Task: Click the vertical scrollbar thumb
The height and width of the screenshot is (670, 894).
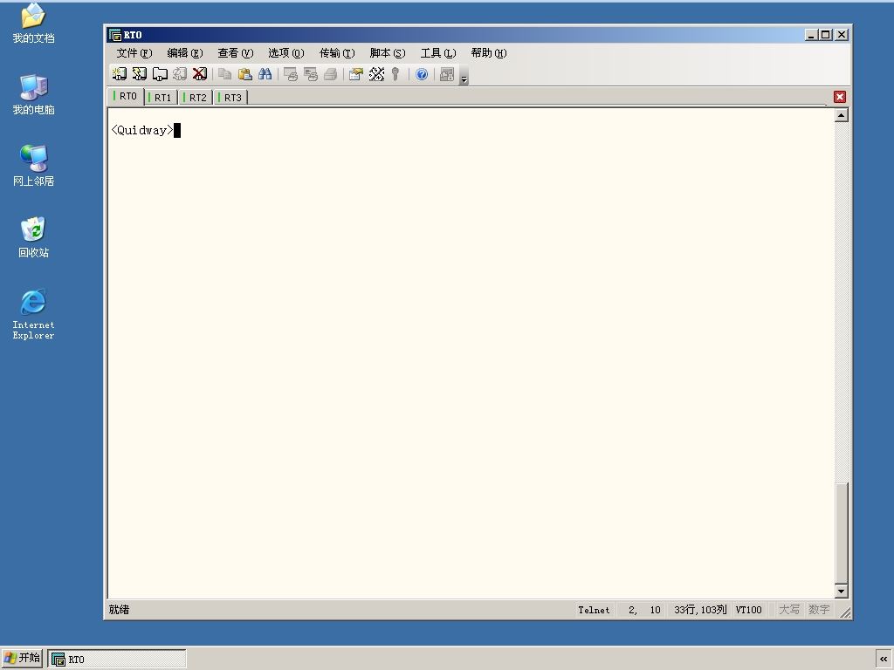Action: tap(842, 533)
